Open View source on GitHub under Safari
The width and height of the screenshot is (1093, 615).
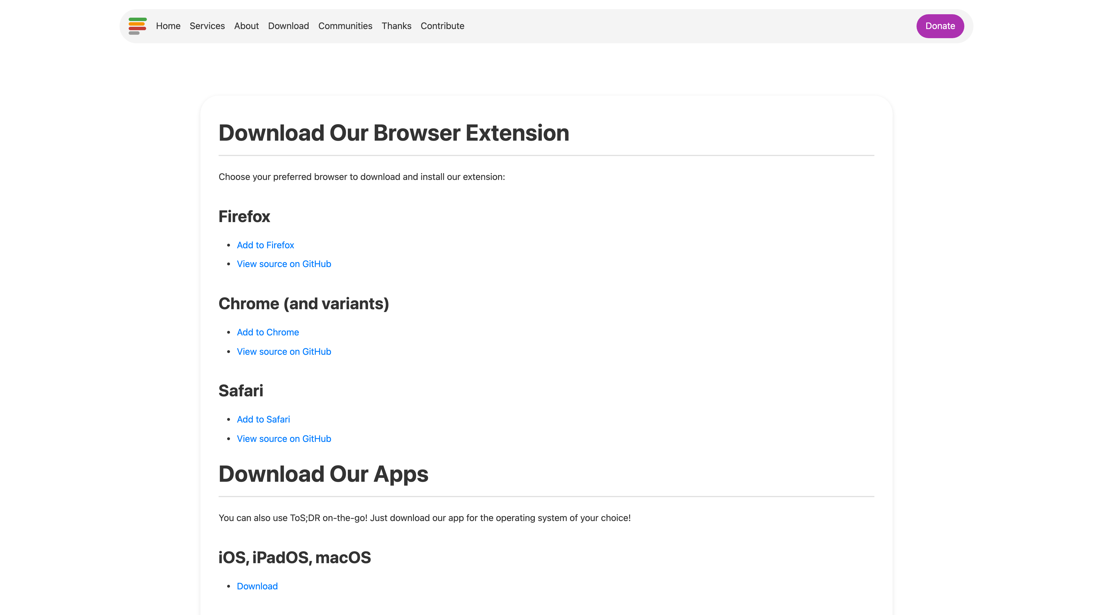pos(284,439)
